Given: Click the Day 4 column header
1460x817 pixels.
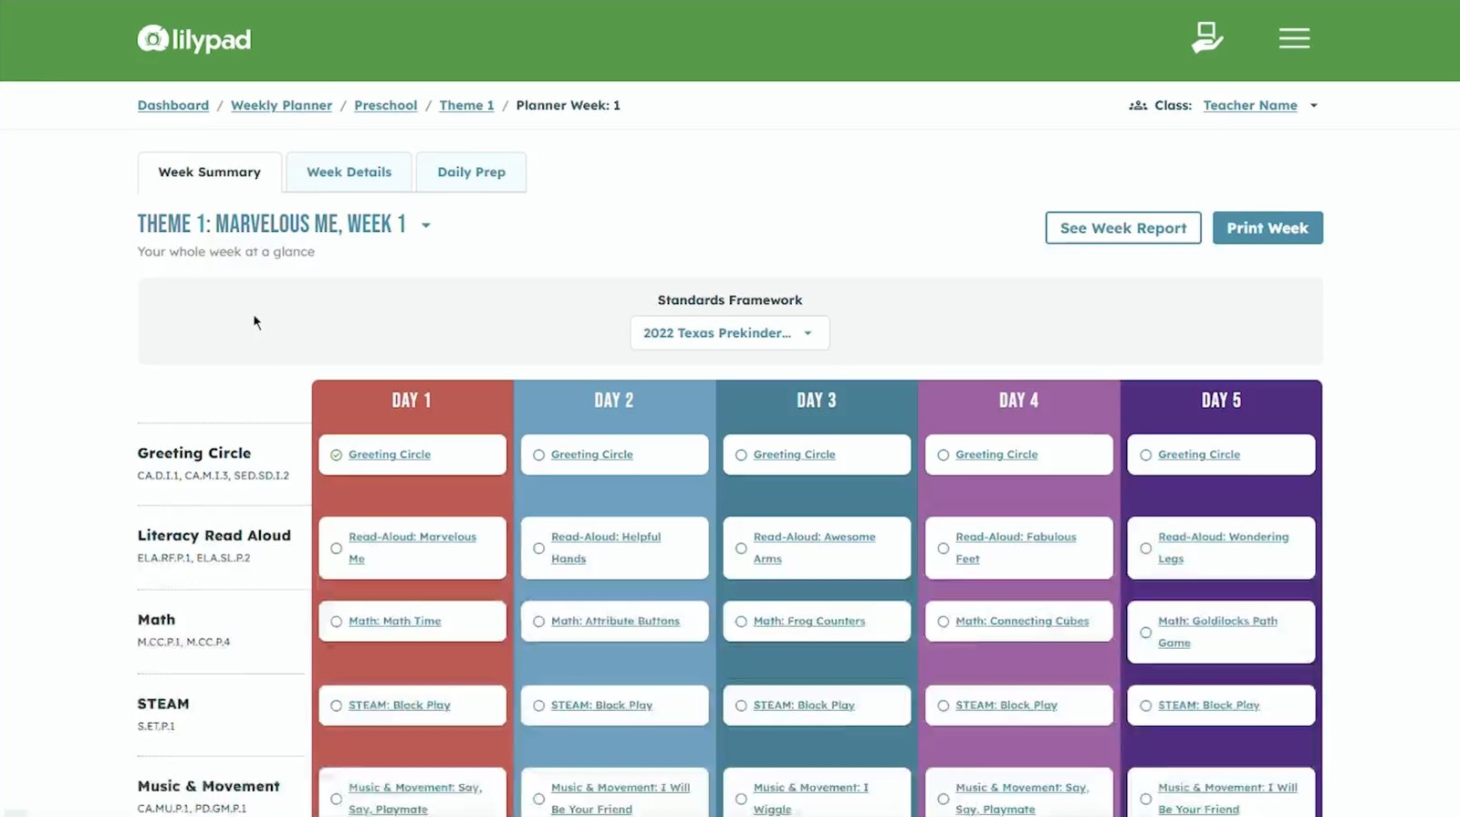Looking at the screenshot, I should tap(1019, 401).
